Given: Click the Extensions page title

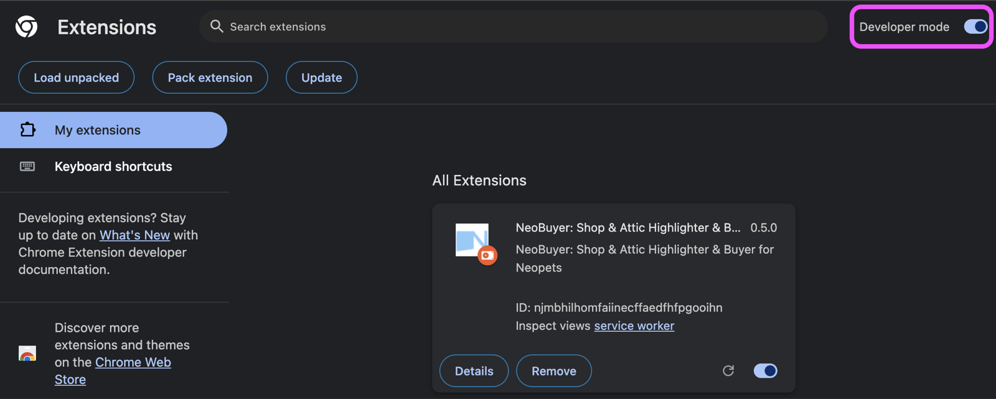Looking at the screenshot, I should (x=106, y=27).
